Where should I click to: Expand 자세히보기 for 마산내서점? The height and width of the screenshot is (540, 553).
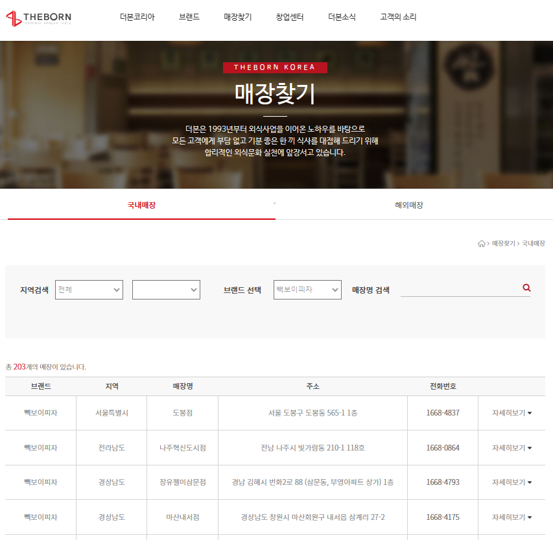tap(512, 517)
